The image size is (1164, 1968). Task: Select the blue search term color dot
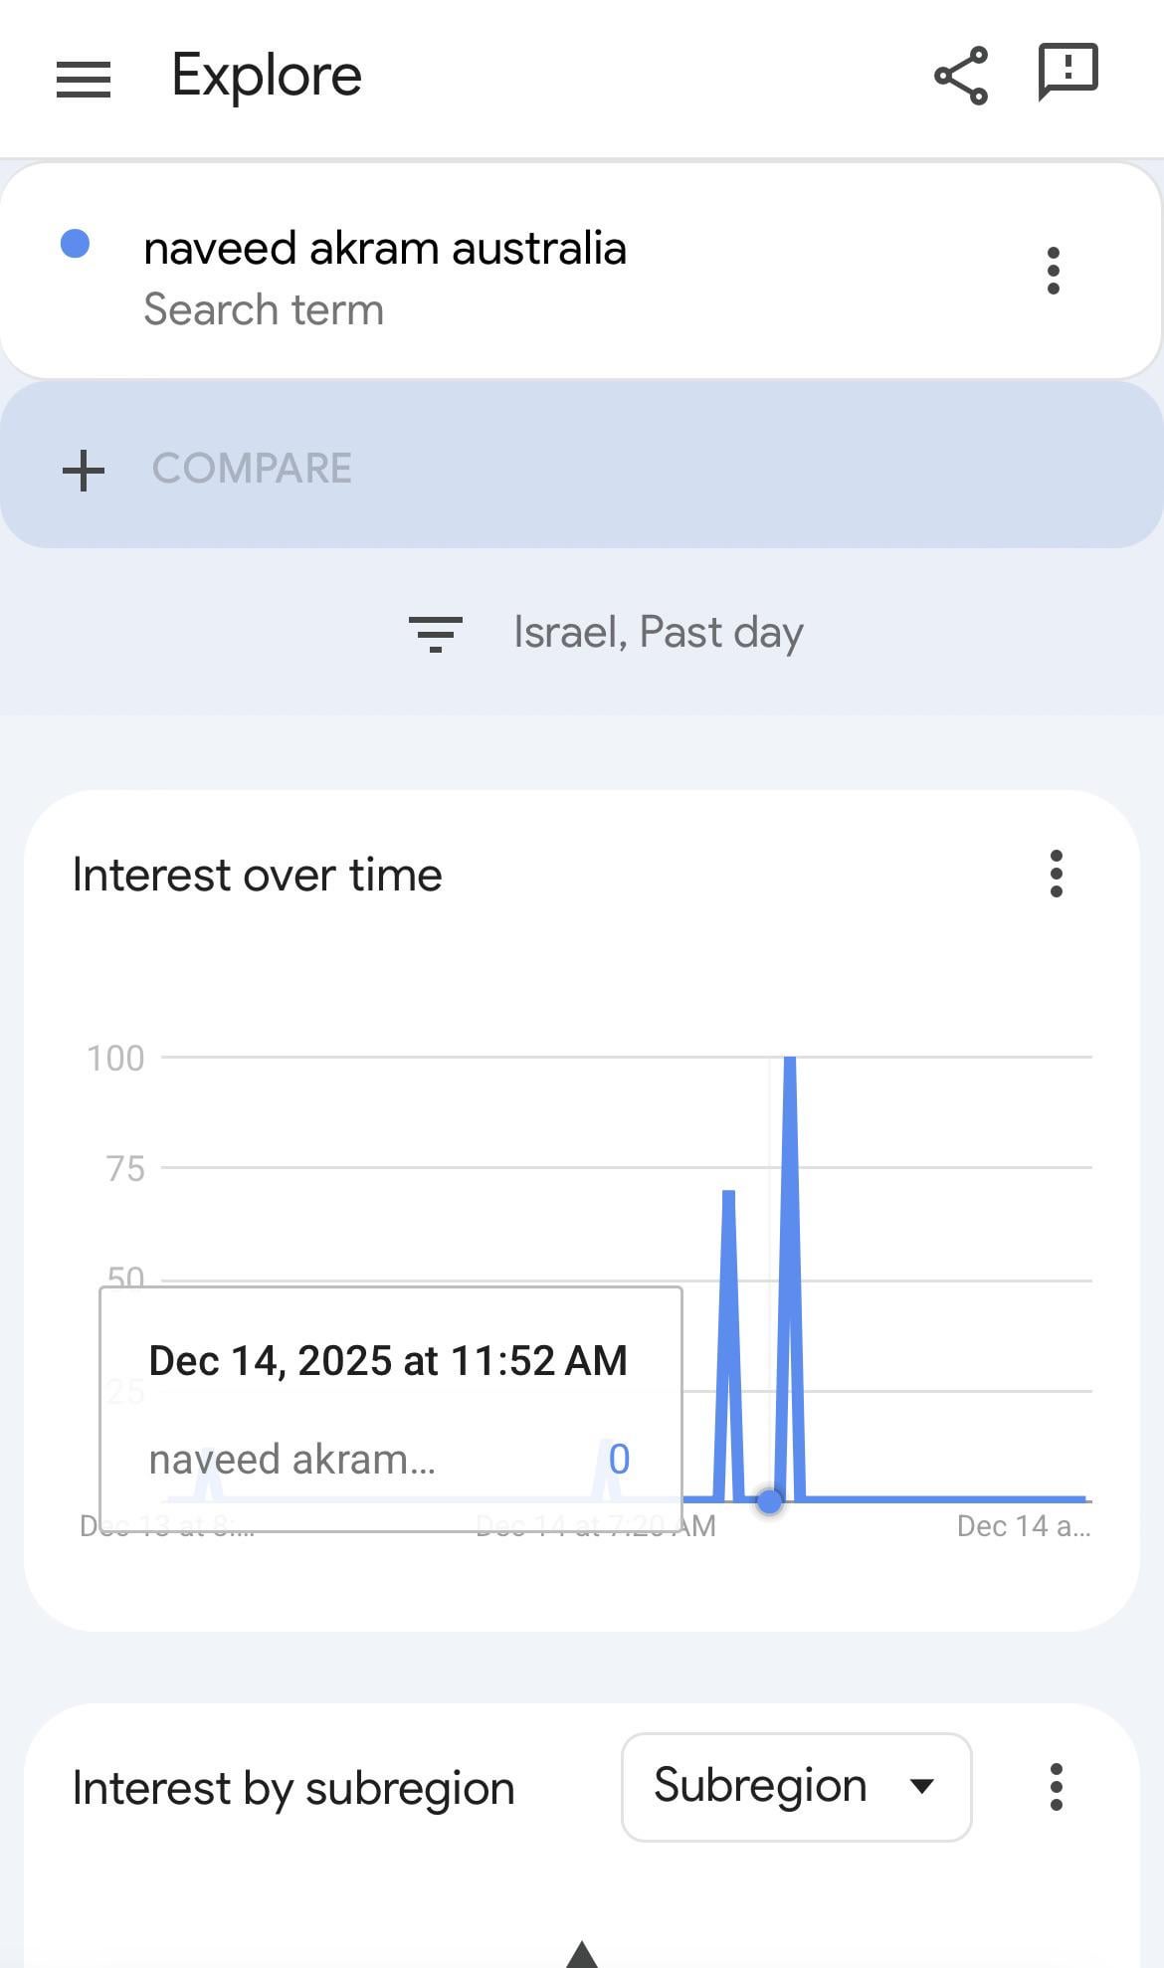coord(76,244)
